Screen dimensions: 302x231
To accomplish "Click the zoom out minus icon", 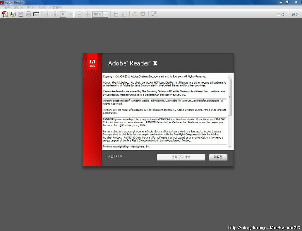I will (x=79, y=14).
